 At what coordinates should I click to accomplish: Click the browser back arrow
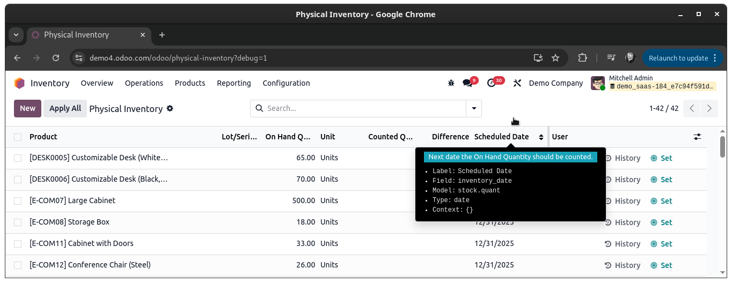[x=17, y=58]
